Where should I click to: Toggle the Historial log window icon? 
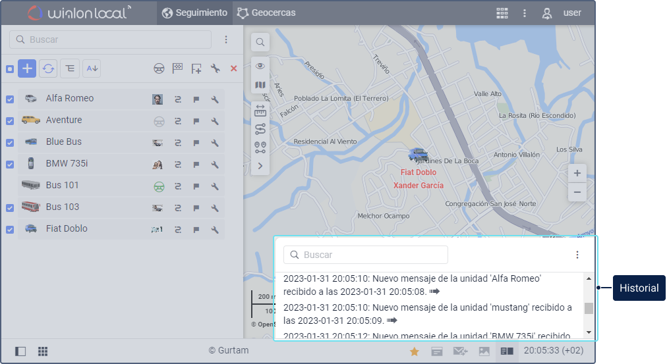coord(507,351)
